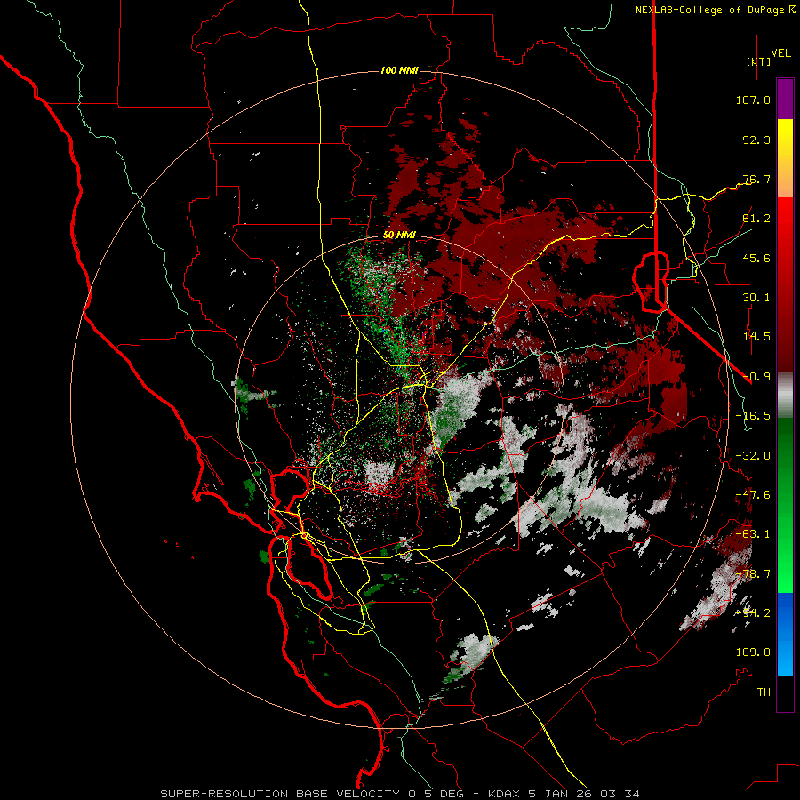Select the 61.2 scale value

pyautogui.click(x=756, y=219)
